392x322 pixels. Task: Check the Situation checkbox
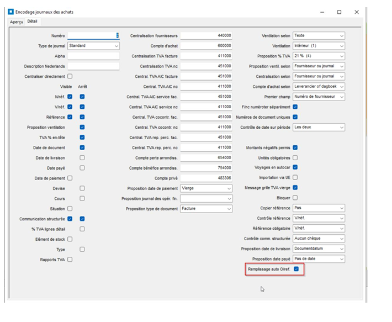(x=70, y=209)
